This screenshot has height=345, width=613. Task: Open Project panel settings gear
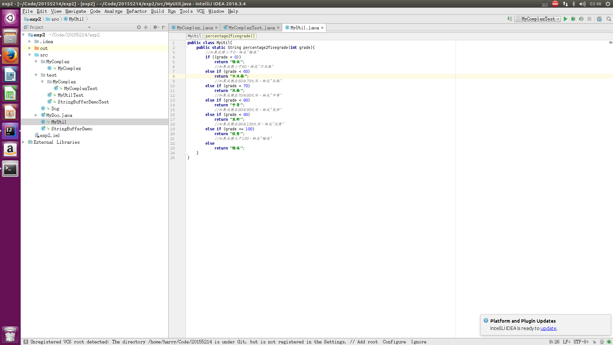[156, 27]
